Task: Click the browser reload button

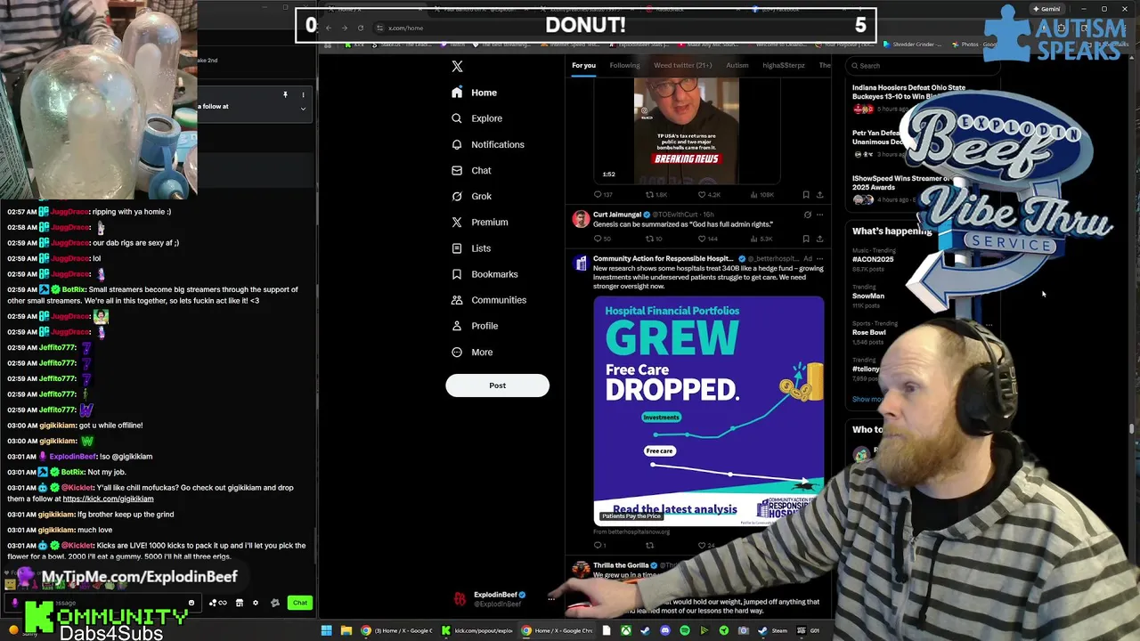Action: (x=361, y=28)
